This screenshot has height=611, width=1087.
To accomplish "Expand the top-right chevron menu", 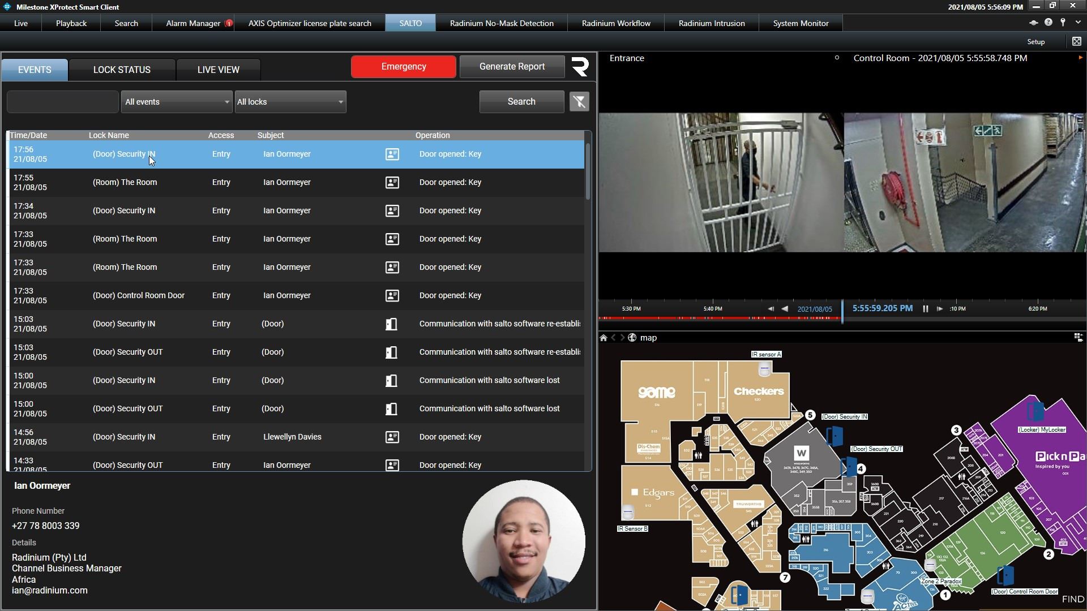I will pyautogui.click(x=1077, y=23).
